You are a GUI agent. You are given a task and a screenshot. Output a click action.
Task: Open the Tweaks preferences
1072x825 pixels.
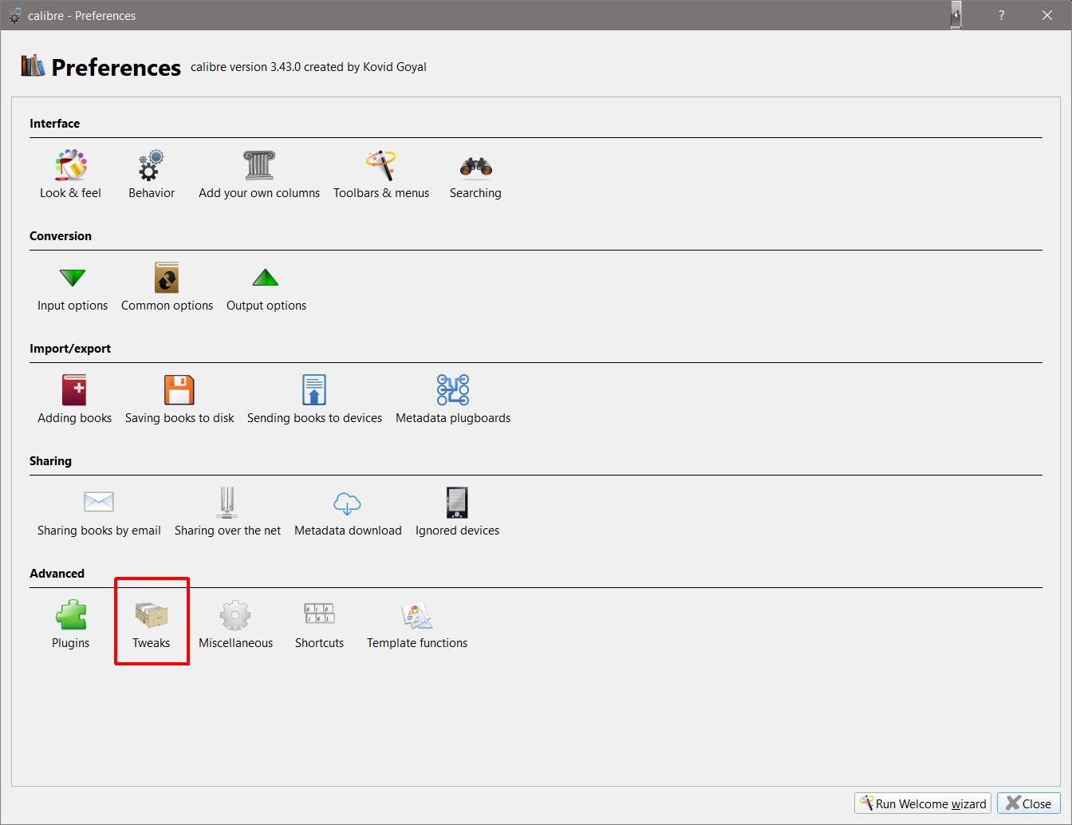click(x=152, y=624)
